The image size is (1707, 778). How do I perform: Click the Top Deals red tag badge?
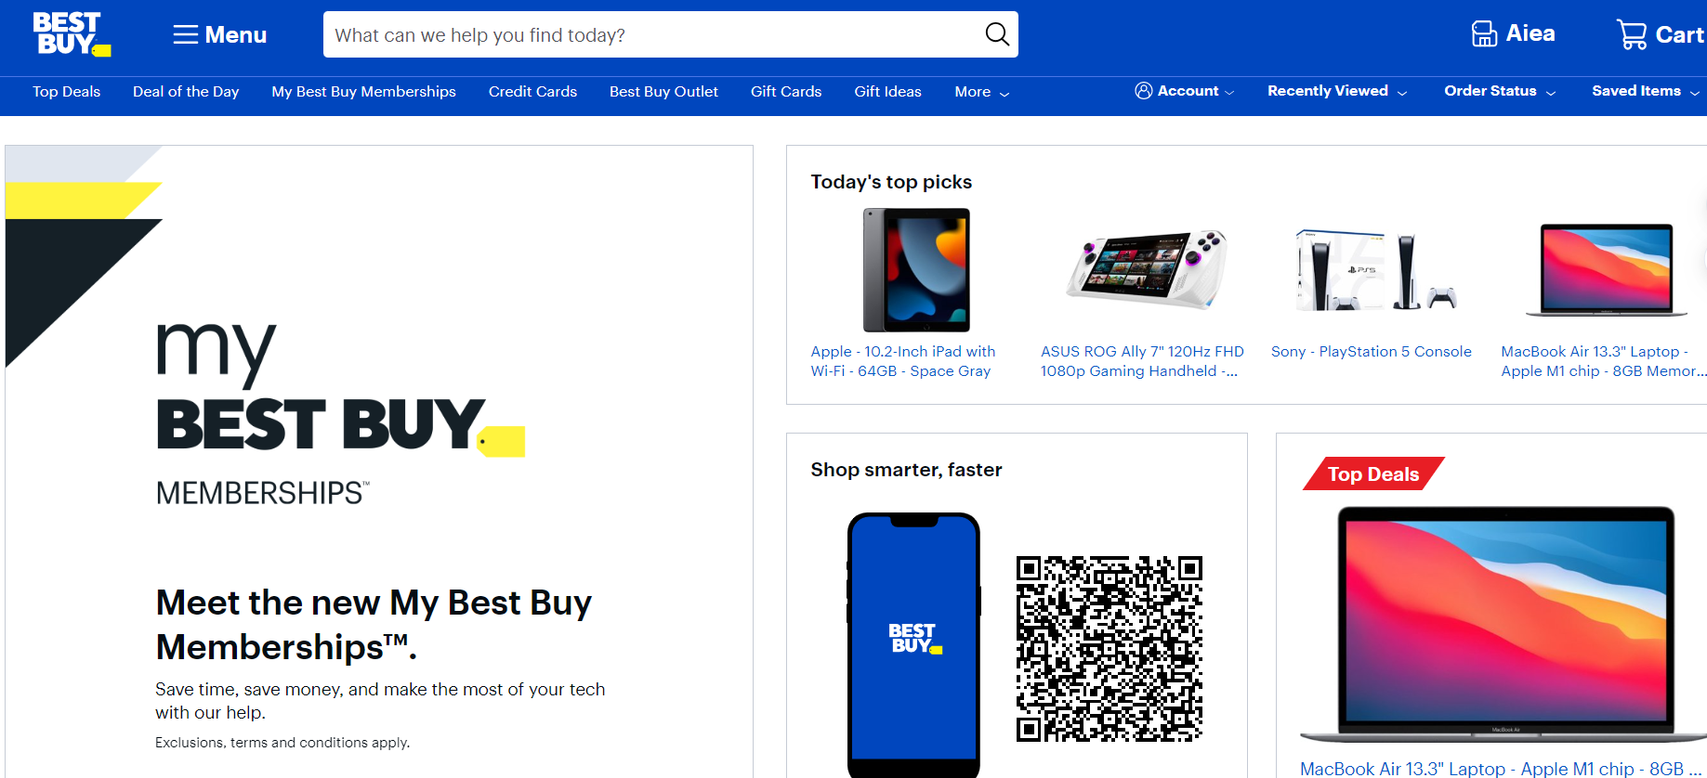pyautogui.click(x=1373, y=473)
